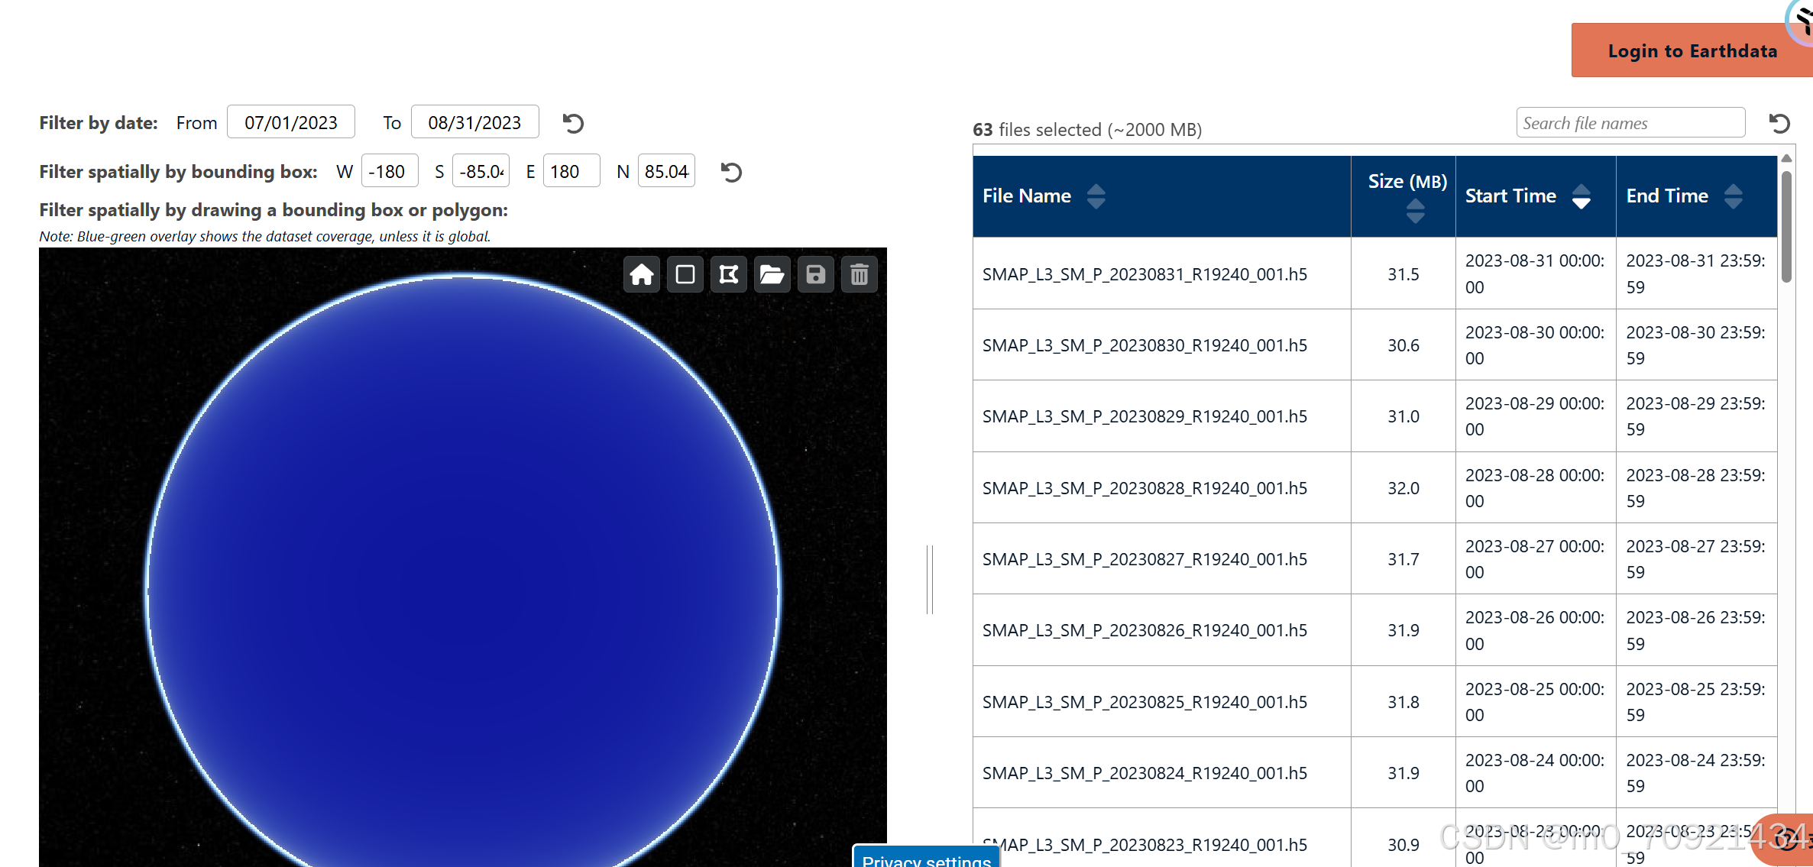Click the To date field
Image resolution: width=1813 pixels, height=867 pixels.
pos(474,122)
